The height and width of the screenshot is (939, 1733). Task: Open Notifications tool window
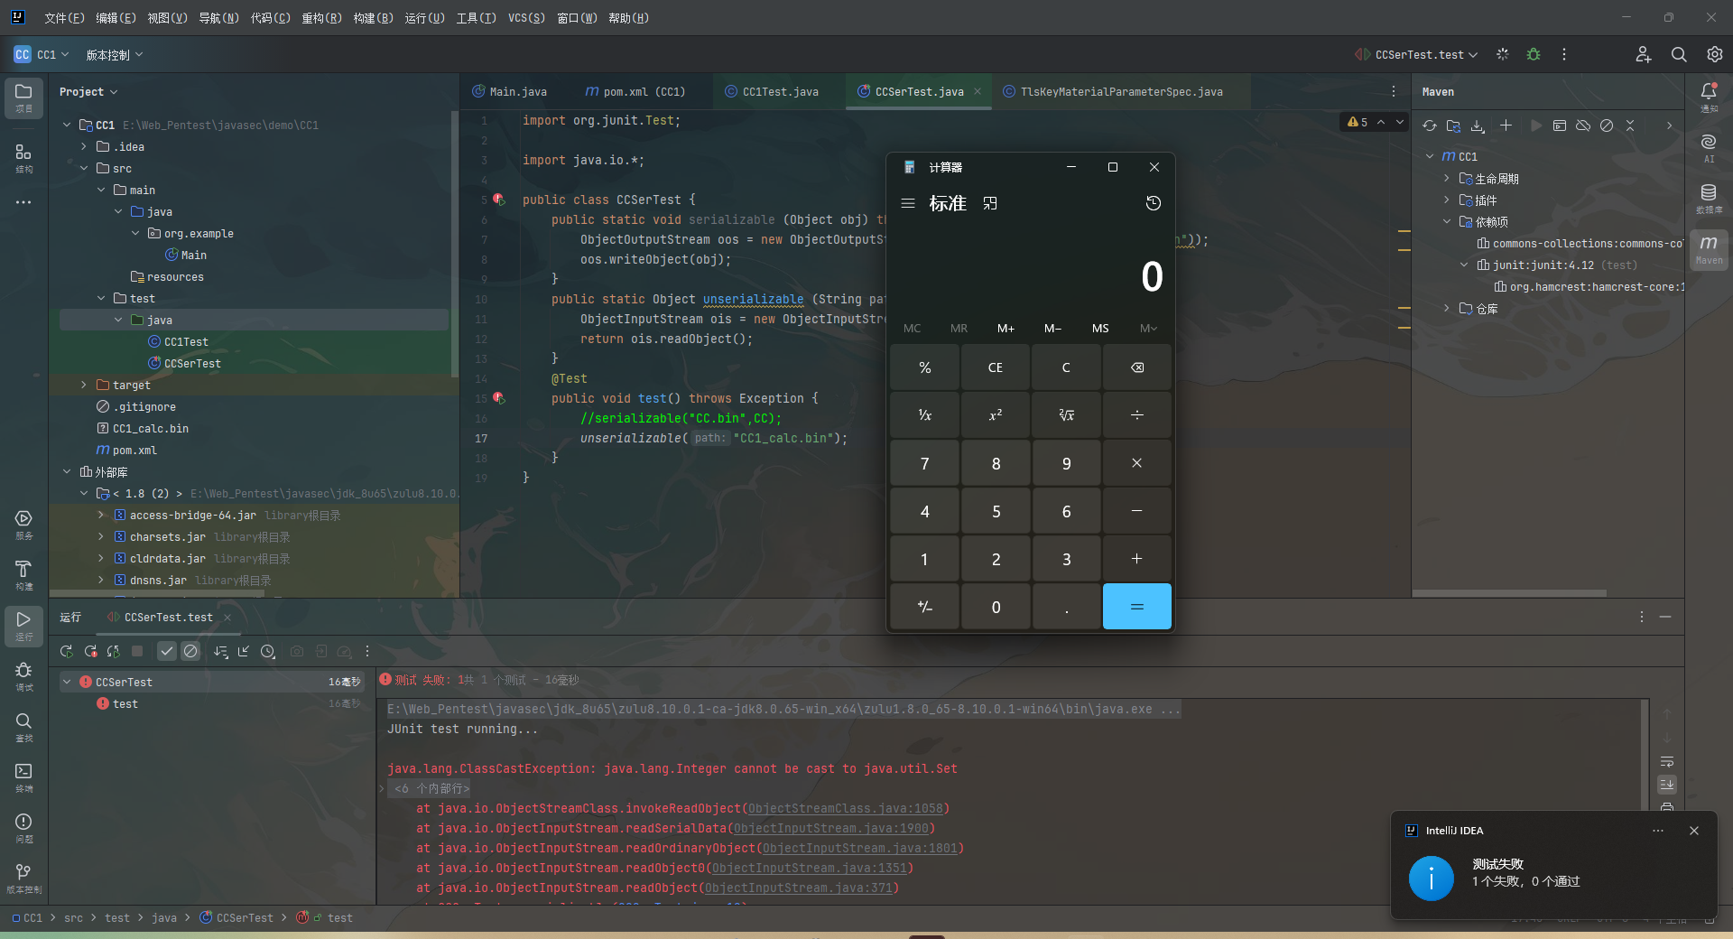[1709, 97]
